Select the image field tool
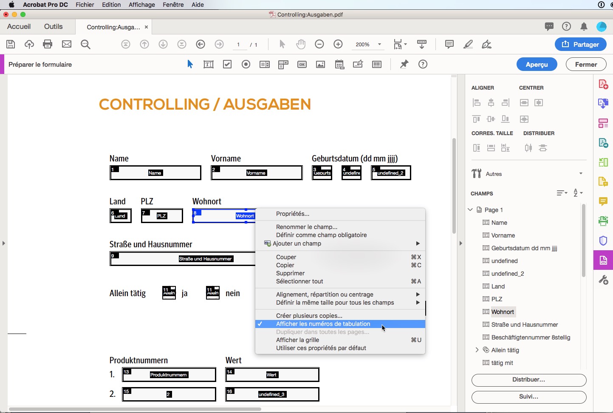This screenshot has width=613, height=413. point(321,65)
